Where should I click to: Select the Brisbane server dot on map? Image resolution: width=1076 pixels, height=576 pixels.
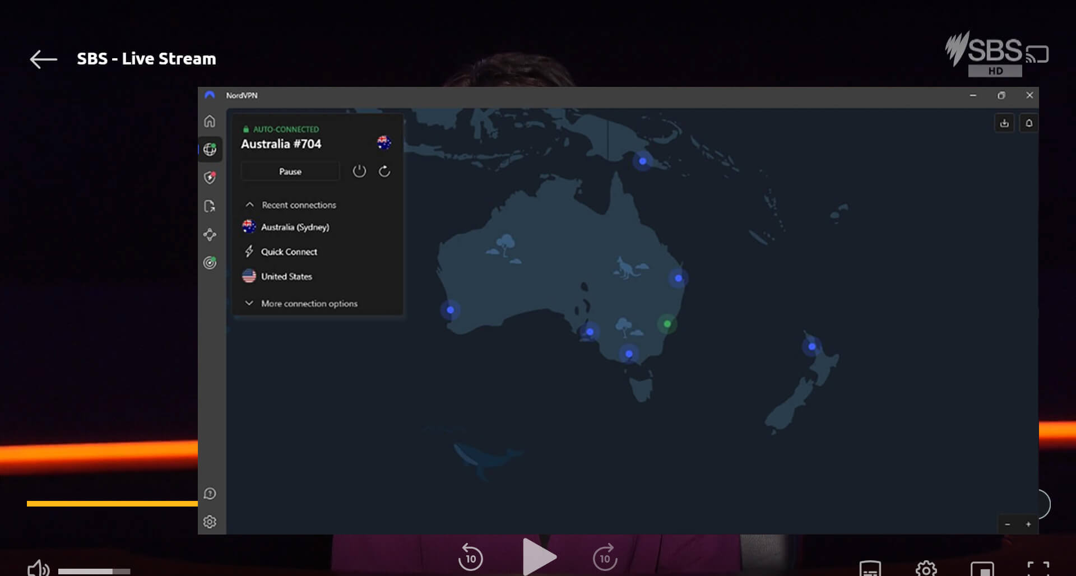click(678, 278)
